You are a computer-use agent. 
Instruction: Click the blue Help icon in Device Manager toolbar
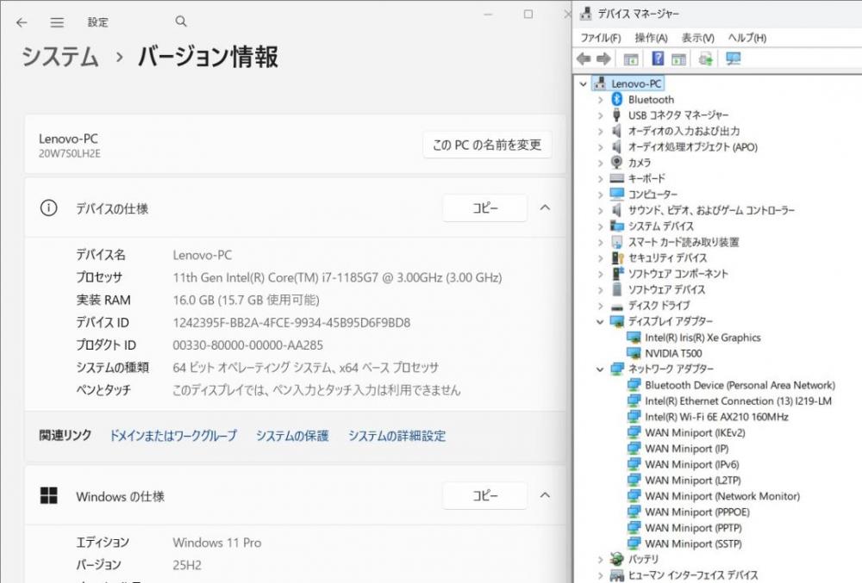(658, 59)
